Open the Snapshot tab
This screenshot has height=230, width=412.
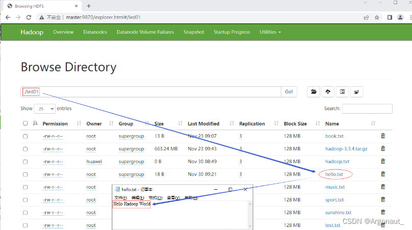click(193, 32)
